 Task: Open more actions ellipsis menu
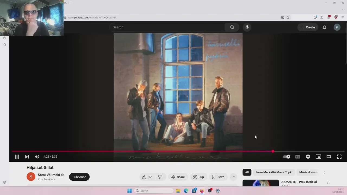[x=233, y=177]
